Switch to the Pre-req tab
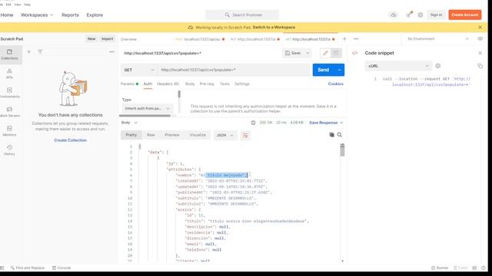Image resolution: width=492 pixels, height=276 pixels. 207,84
